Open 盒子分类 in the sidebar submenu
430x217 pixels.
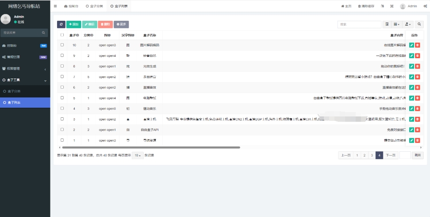[25, 91]
